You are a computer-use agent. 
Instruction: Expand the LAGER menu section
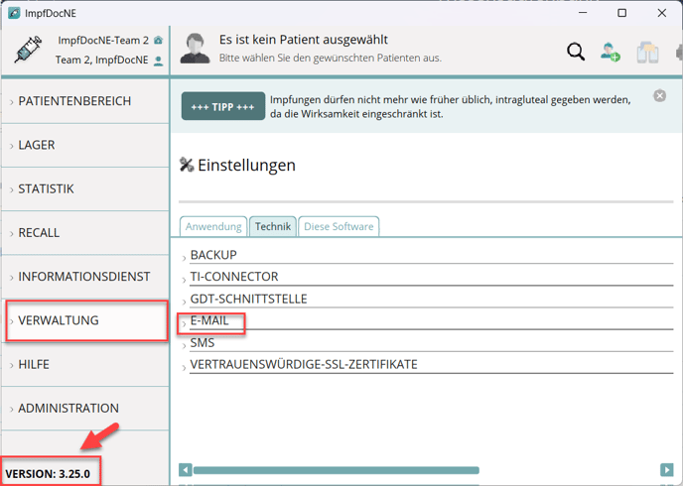point(85,145)
